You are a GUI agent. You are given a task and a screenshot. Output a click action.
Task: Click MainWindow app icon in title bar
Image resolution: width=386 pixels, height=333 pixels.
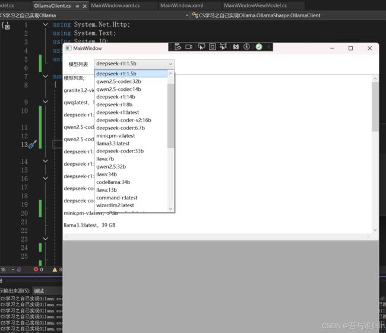[x=68, y=48]
